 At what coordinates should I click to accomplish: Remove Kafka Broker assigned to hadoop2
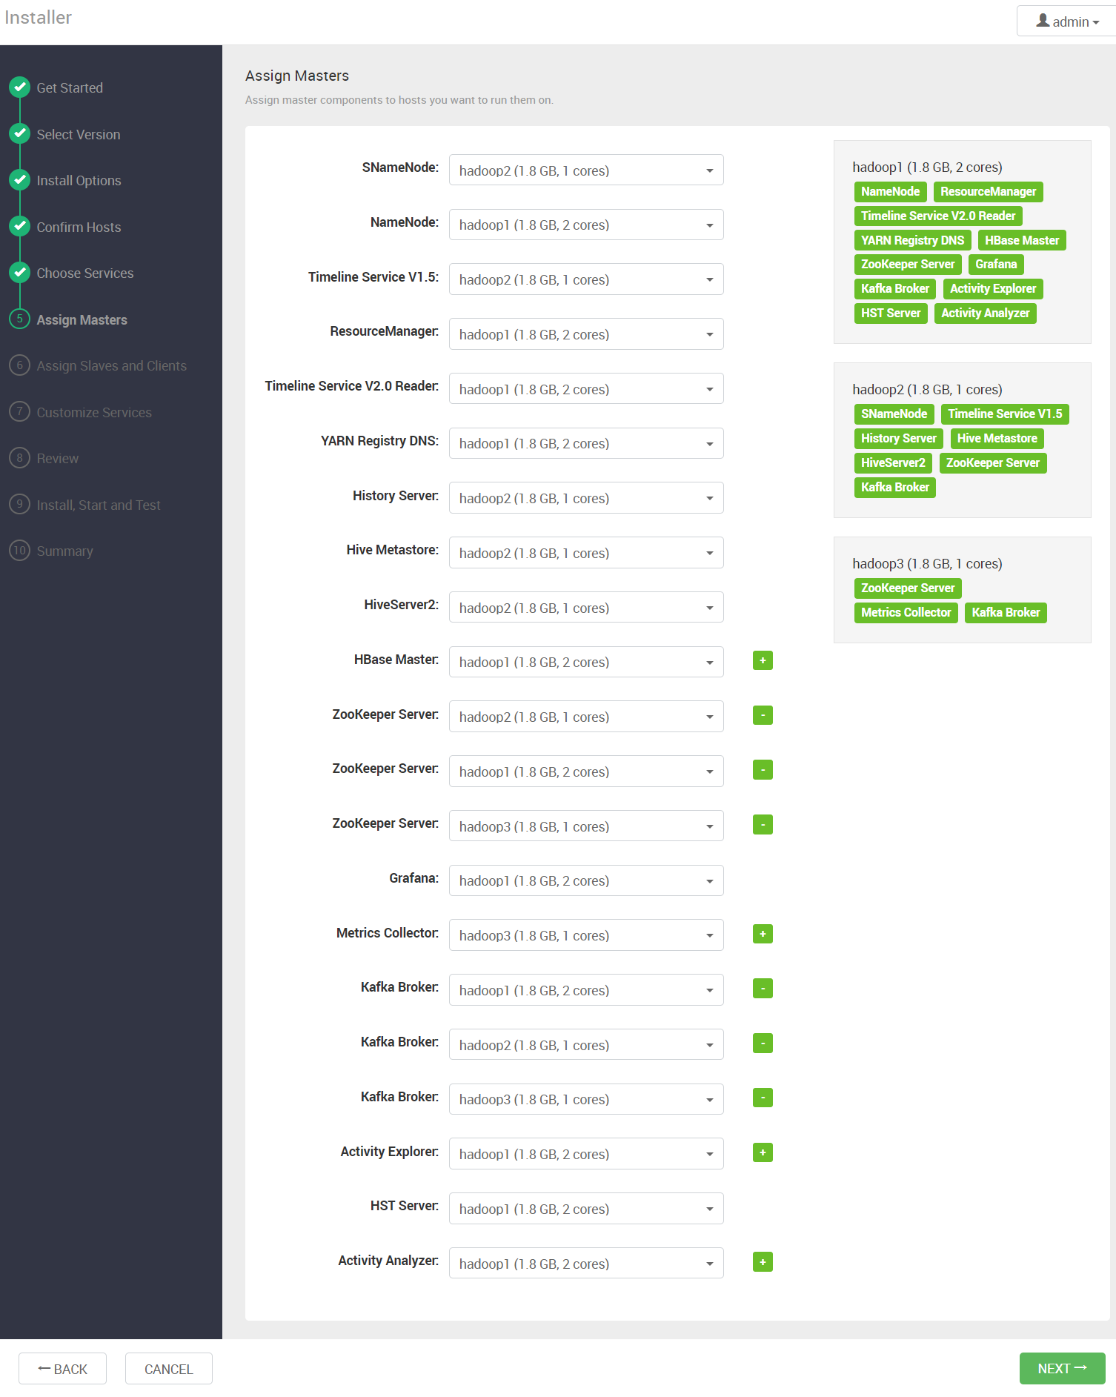[x=763, y=1043]
